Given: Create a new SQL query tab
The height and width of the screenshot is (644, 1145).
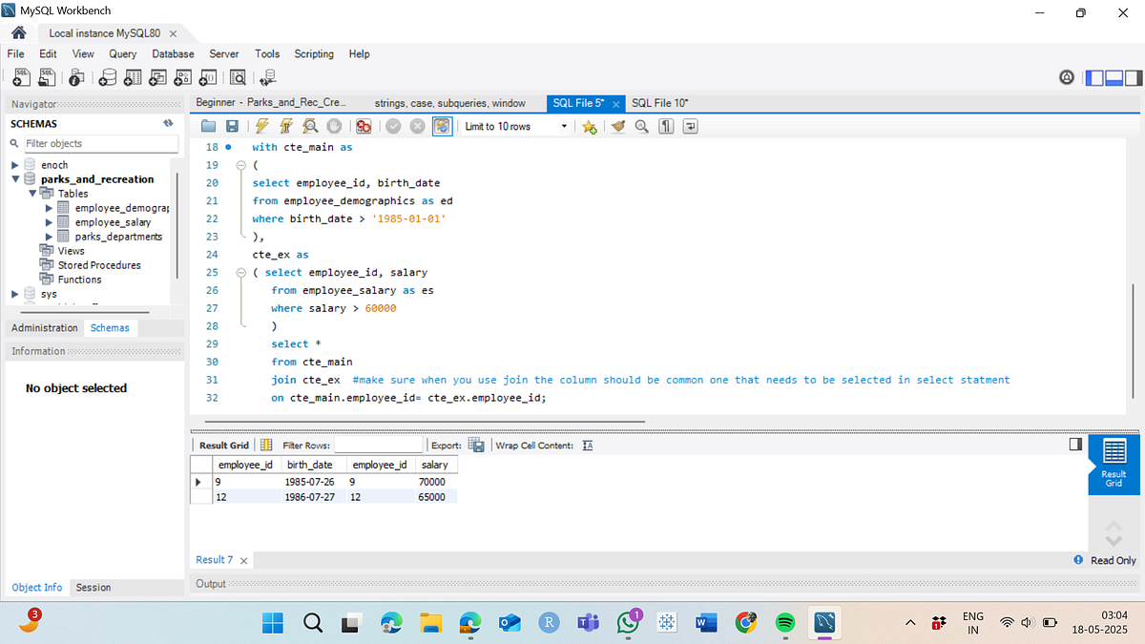Looking at the screenshot, I should [20, 77].
